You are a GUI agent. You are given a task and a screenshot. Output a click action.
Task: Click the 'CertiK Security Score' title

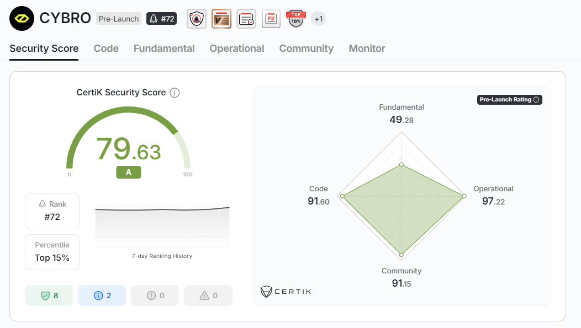point(121,93)
